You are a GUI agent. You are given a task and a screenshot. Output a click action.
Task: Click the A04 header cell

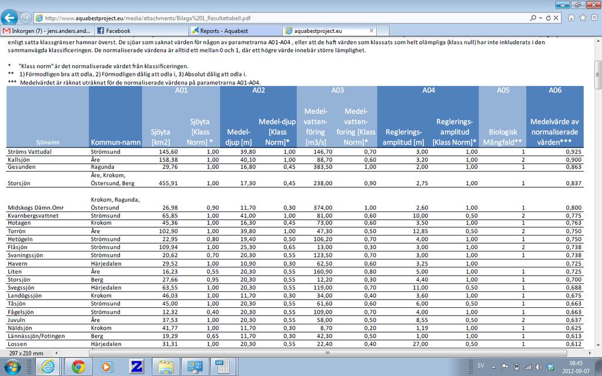point(429,90)
